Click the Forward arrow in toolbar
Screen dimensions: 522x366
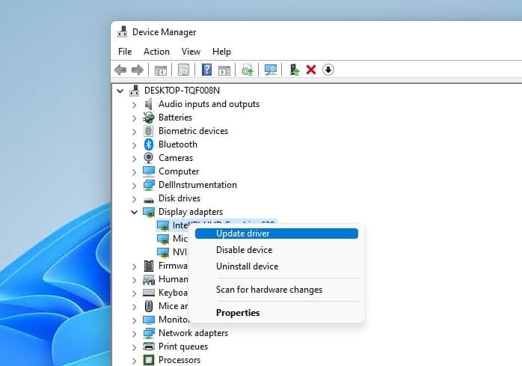[137, 70]
